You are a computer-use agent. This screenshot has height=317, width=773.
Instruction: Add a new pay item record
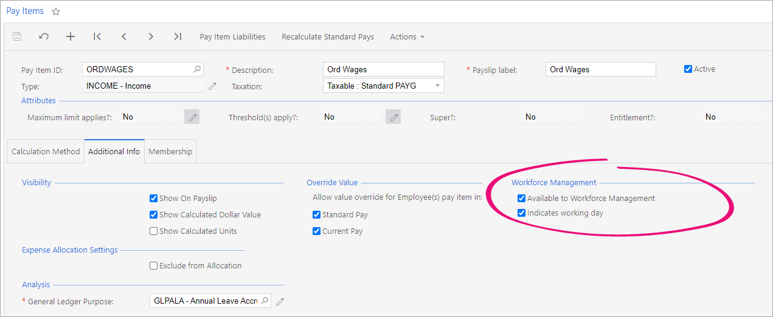[x=71, y=37]
